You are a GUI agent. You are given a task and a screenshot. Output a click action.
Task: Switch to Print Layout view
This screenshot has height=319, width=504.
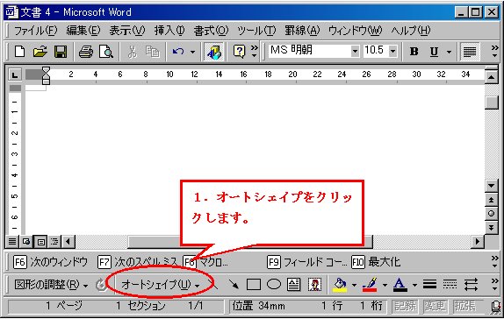[x=40, y=241]
